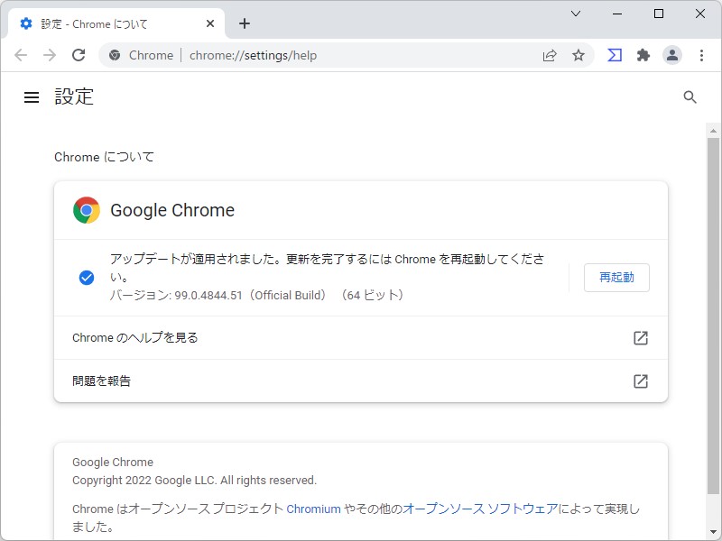Click the window dropdown chevron in the title bar
722x541 pixels.
[x=575, y=14]
